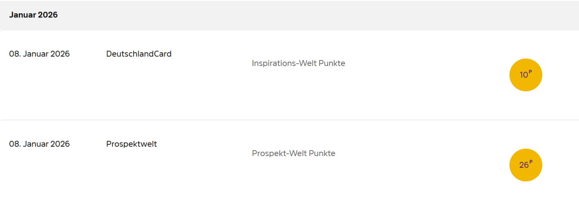Click the date in the Prospektwelt row

[39, 144]
